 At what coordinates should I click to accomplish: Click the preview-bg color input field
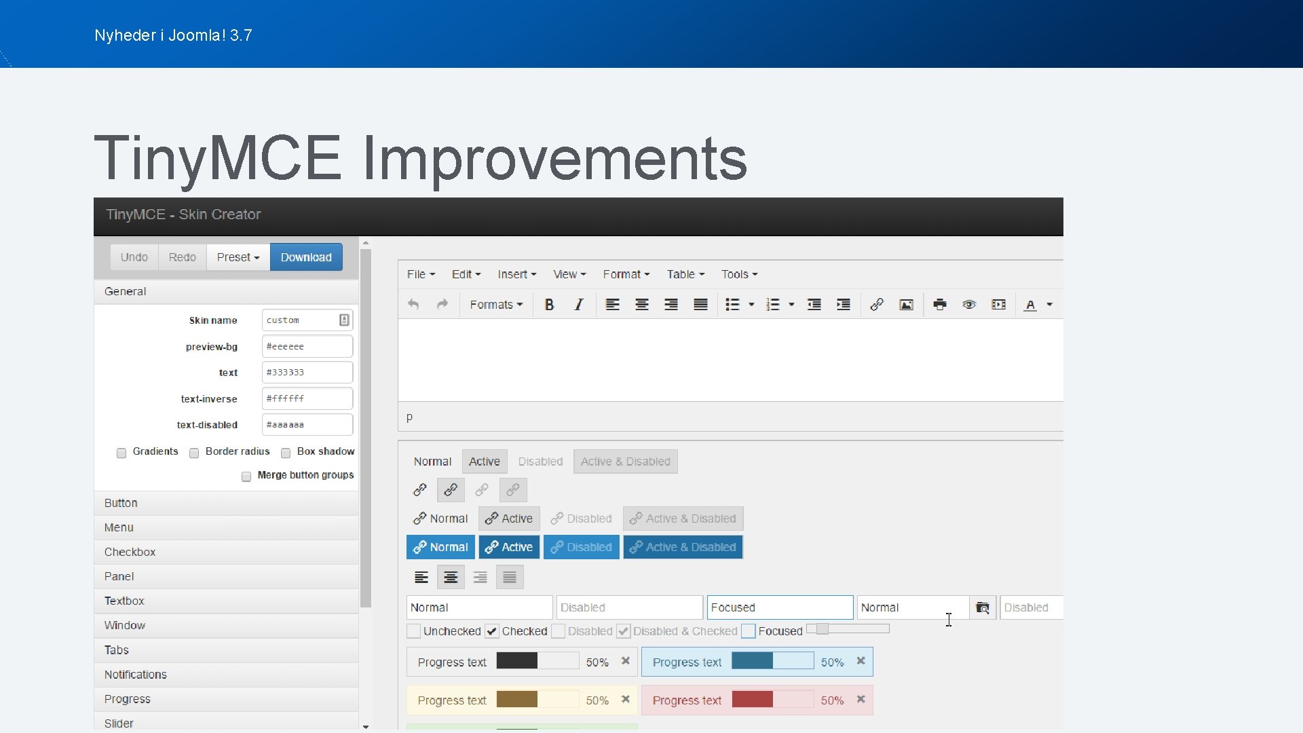(x=307, y=346)
